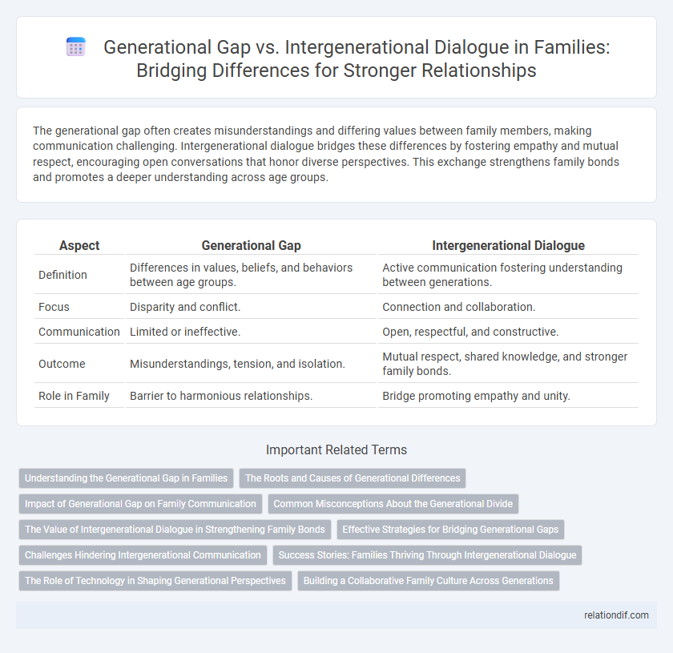This screenshot has height=653, width=673.
Task: Click the relationdif.com footer link
Action: point(615,615)
